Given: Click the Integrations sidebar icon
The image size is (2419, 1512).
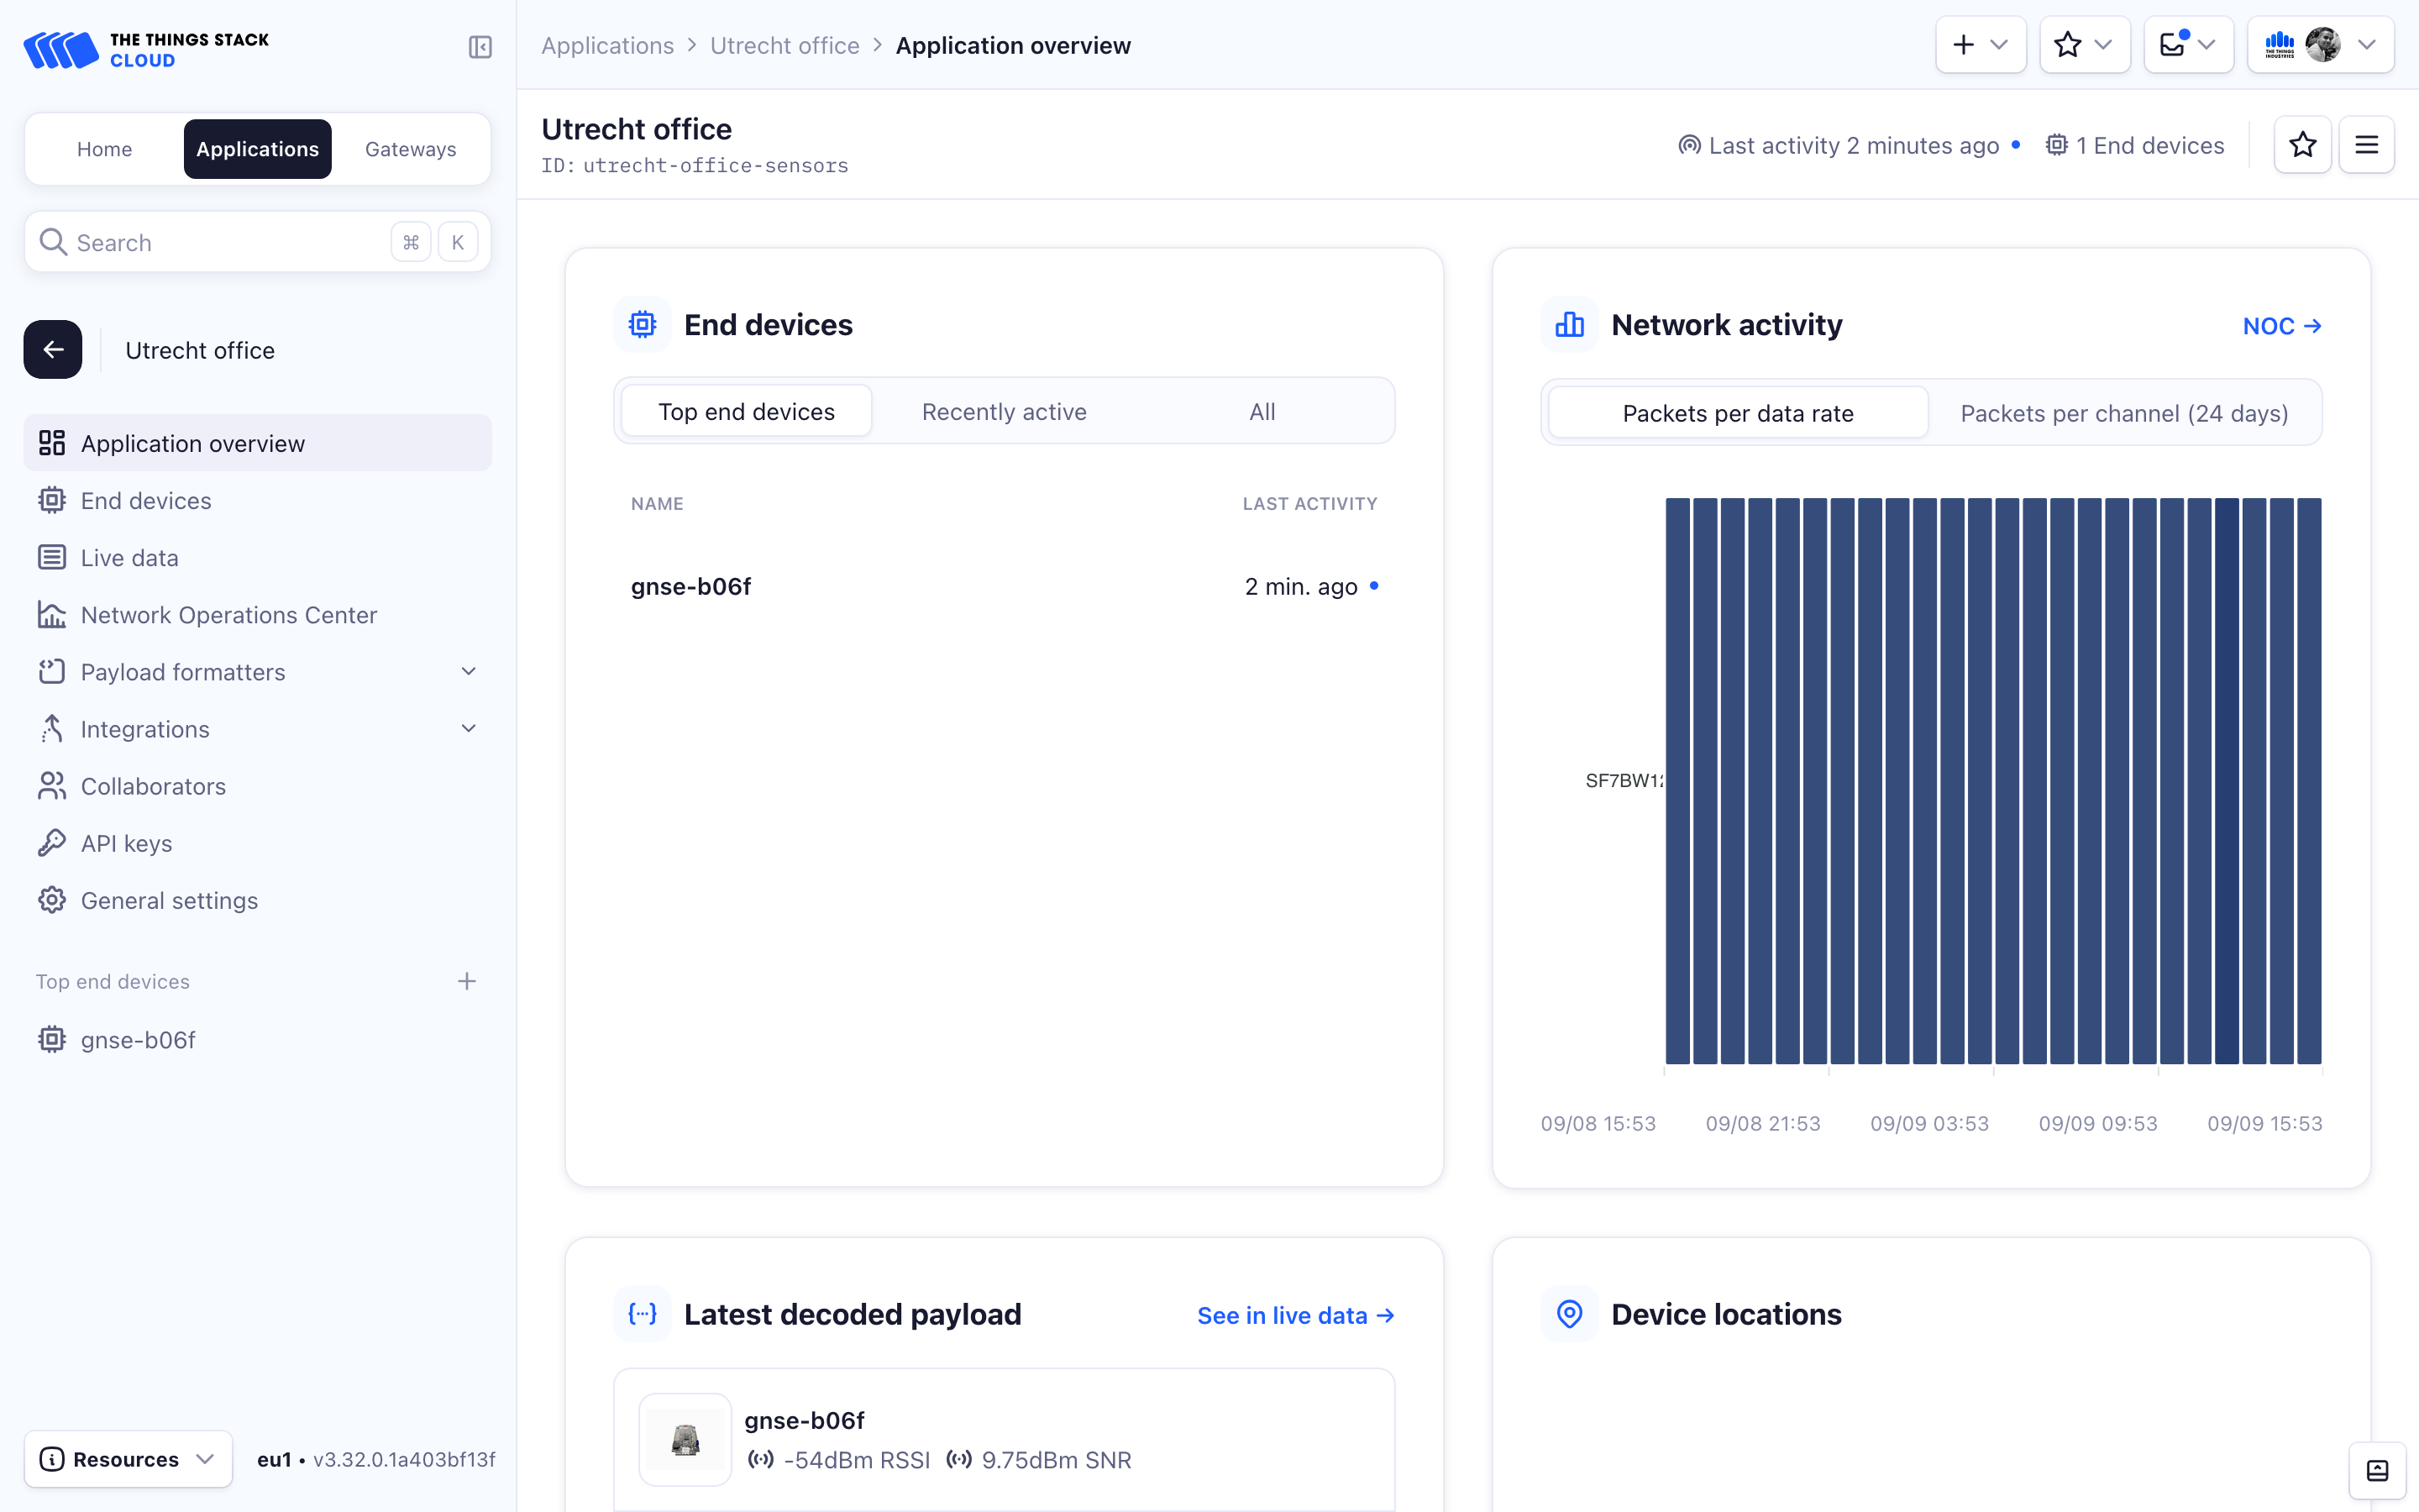Looking at the screenshot, I should point(50,728).
